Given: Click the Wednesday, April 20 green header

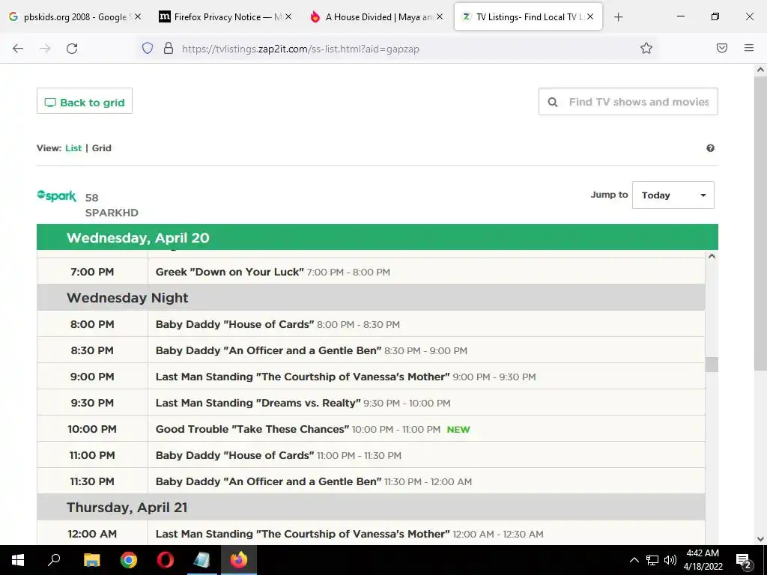Looking at the screenshot, I should pyautogui.click(x=378, y=237).
